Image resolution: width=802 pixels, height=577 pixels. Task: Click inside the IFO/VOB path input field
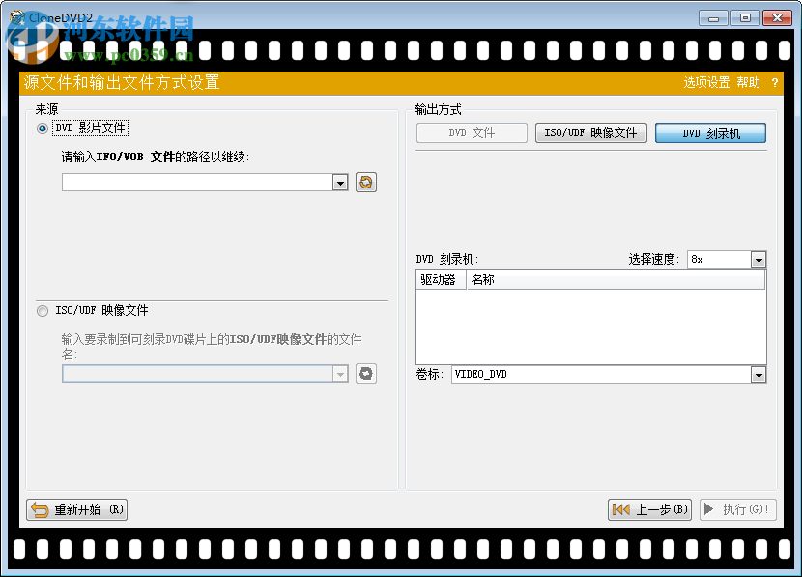[193, 182]
